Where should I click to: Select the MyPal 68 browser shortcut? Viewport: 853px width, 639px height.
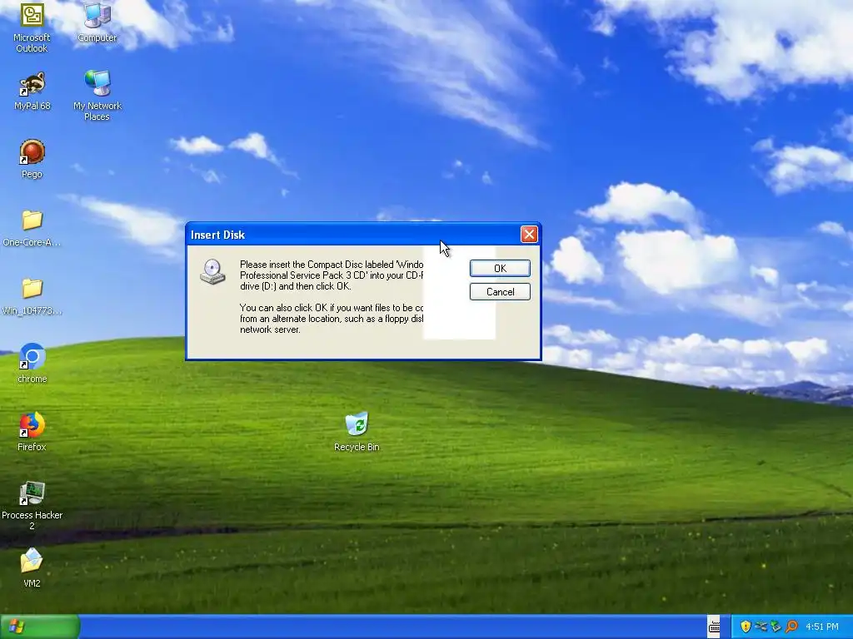point(32,91)
